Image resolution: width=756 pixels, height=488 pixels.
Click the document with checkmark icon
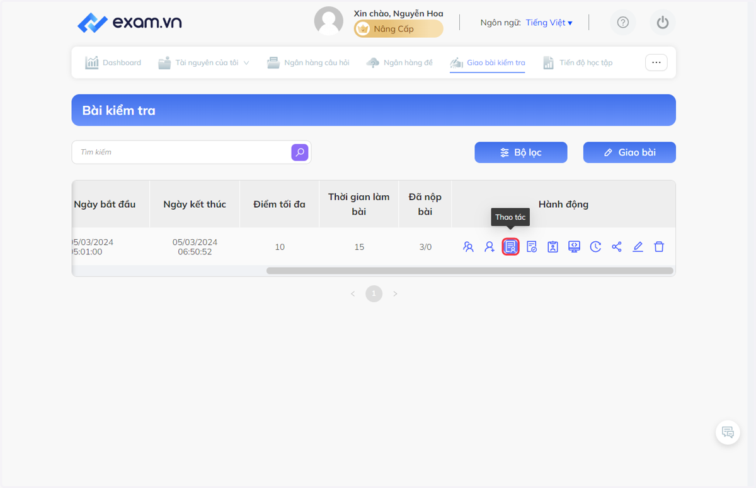(532, 247)
